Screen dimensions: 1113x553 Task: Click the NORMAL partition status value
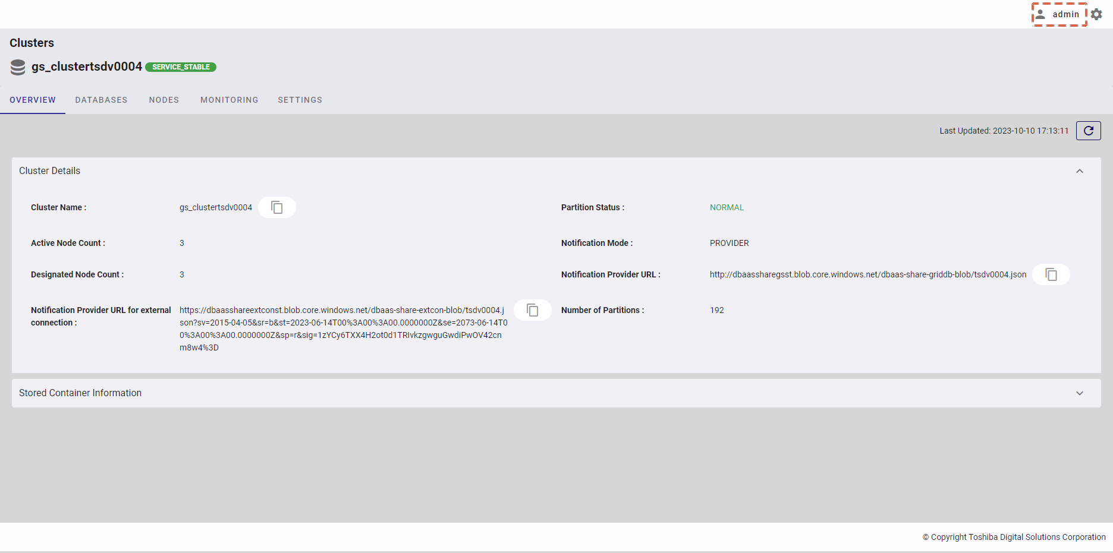(727, 207)
